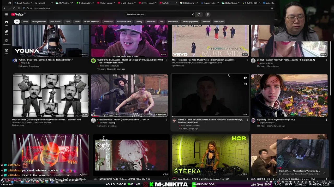Open options menu for the nanatty Kick VOD

[x=326, y=60]
